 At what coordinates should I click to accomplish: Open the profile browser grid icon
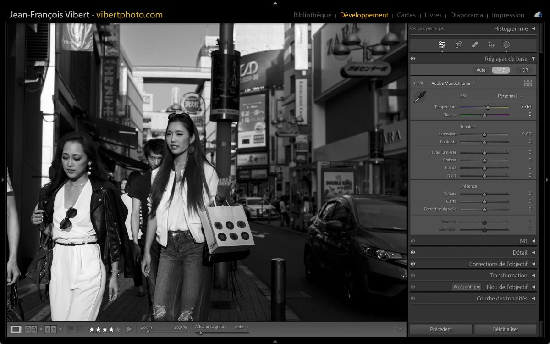pyautogui.click(x=528, y=83)
